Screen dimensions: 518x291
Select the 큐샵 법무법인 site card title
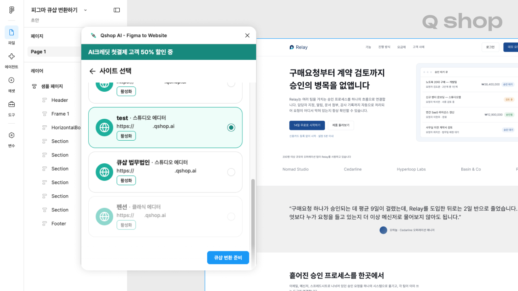coord(133,162)
